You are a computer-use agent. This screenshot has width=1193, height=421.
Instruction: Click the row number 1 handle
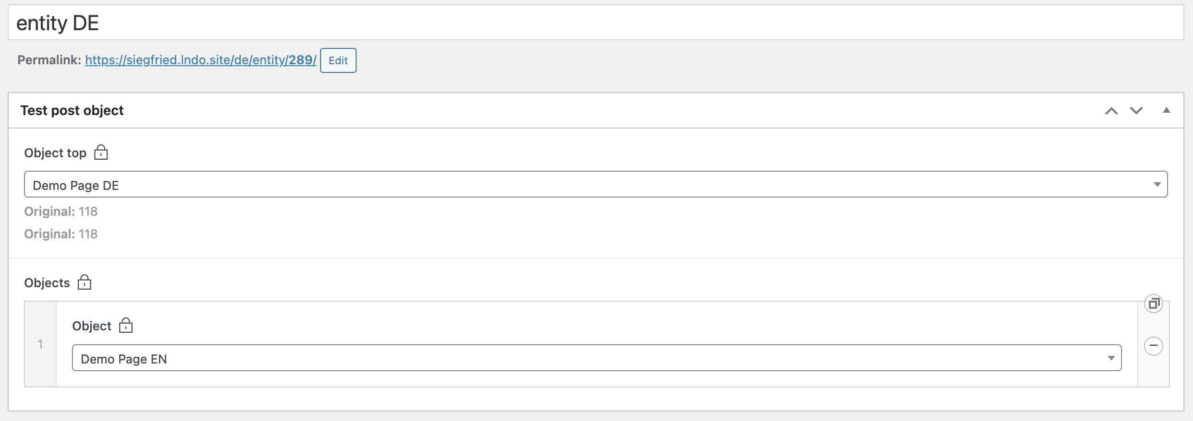click(40, 344)
